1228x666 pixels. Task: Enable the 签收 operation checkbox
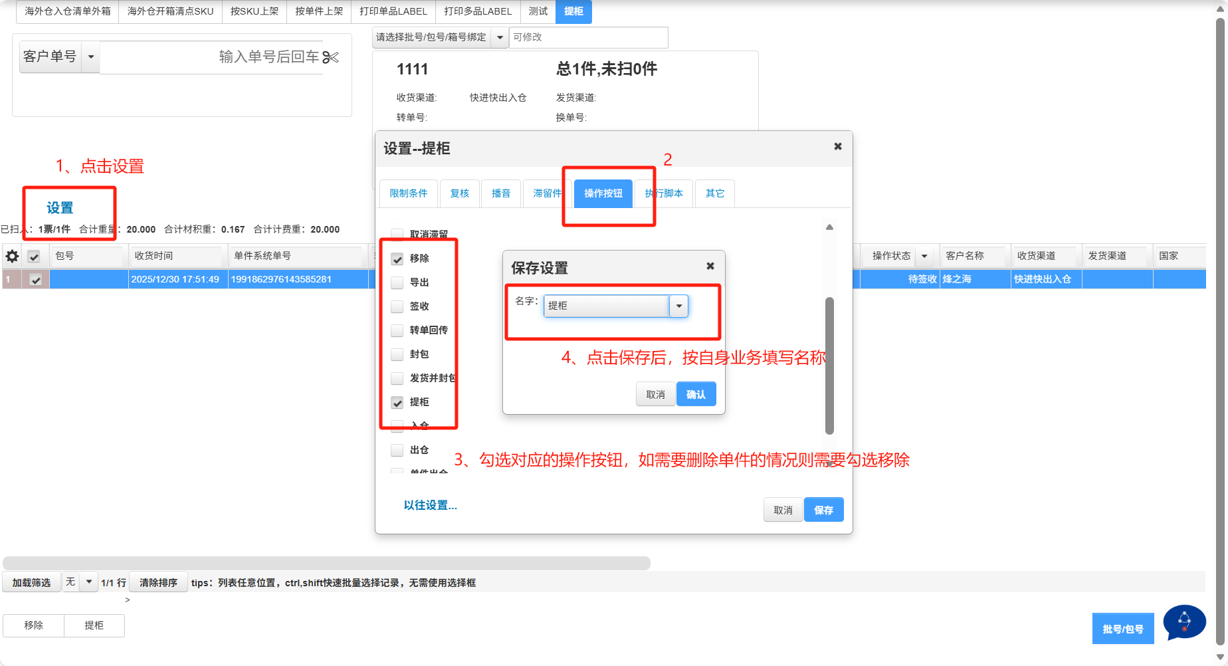pyautogui.click(x=397, y=306)
